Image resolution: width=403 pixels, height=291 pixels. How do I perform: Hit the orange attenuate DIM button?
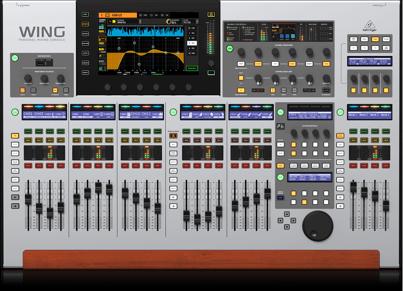pos(55,90)
